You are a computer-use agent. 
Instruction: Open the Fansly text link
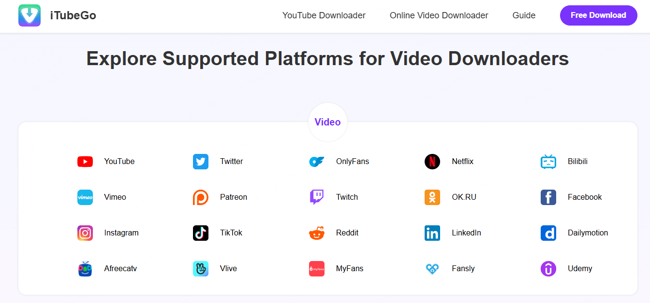463,269
